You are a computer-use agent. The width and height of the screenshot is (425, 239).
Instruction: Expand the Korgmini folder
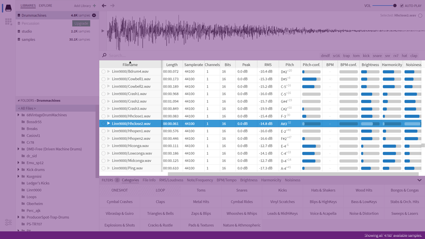pyautogui.click(x=19, y=177)
